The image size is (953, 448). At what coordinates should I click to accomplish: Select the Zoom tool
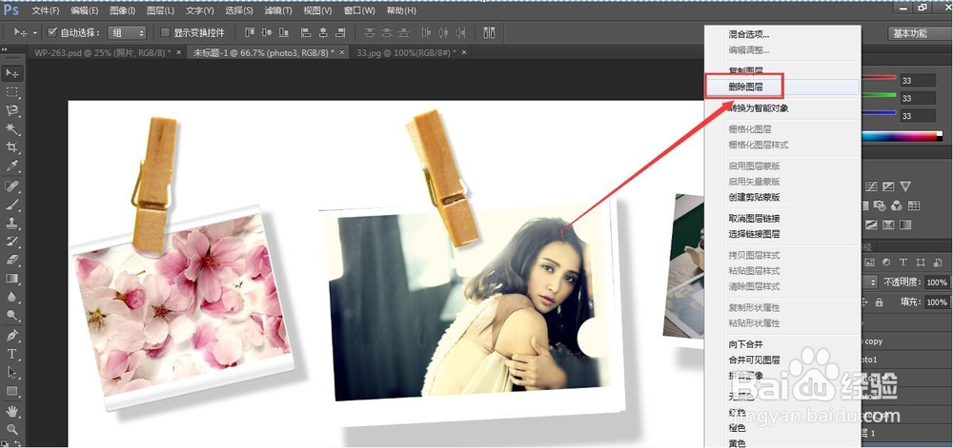coord(12,430)
